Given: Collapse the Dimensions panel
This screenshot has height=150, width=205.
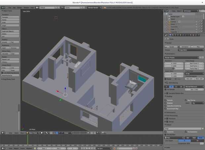Looking at the screenshot, I should (x=170, y=54).
